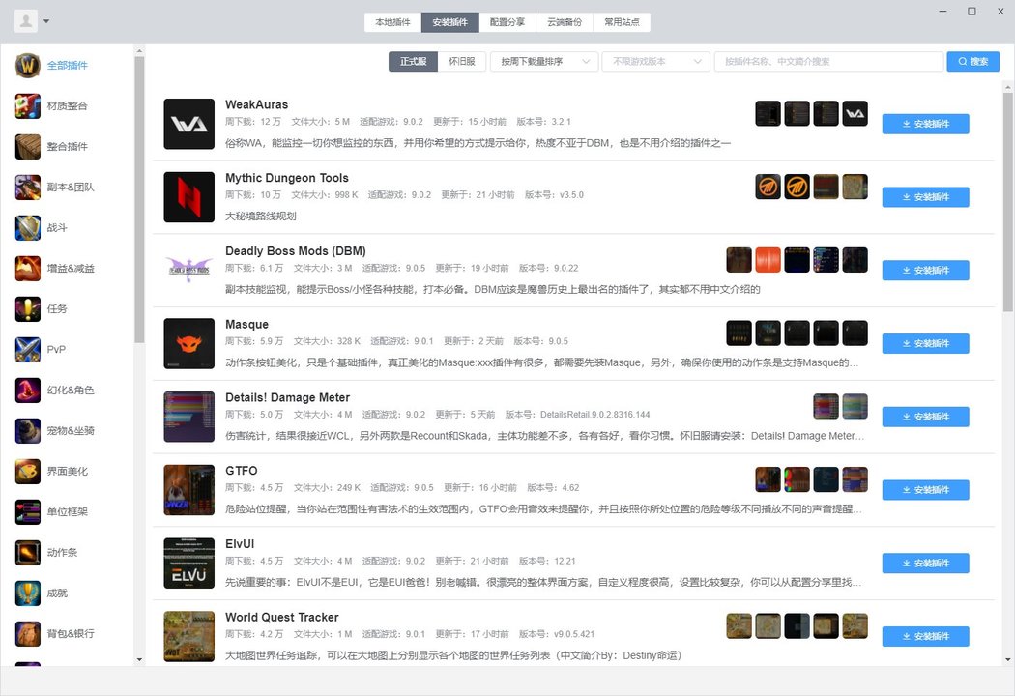The image size is (1015, 696).
Task: Install the Mythic Dungeon Tools addon
Action: point(925,196)
